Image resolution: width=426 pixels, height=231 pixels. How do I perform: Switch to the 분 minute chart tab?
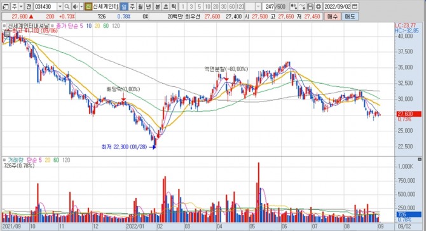click(x=157, y=6)
